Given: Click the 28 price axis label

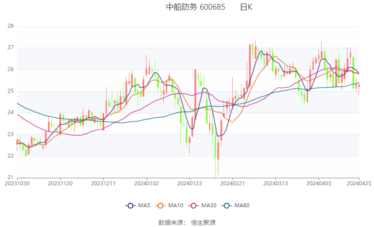Looking at the screenshot, I should coord(11,26).
